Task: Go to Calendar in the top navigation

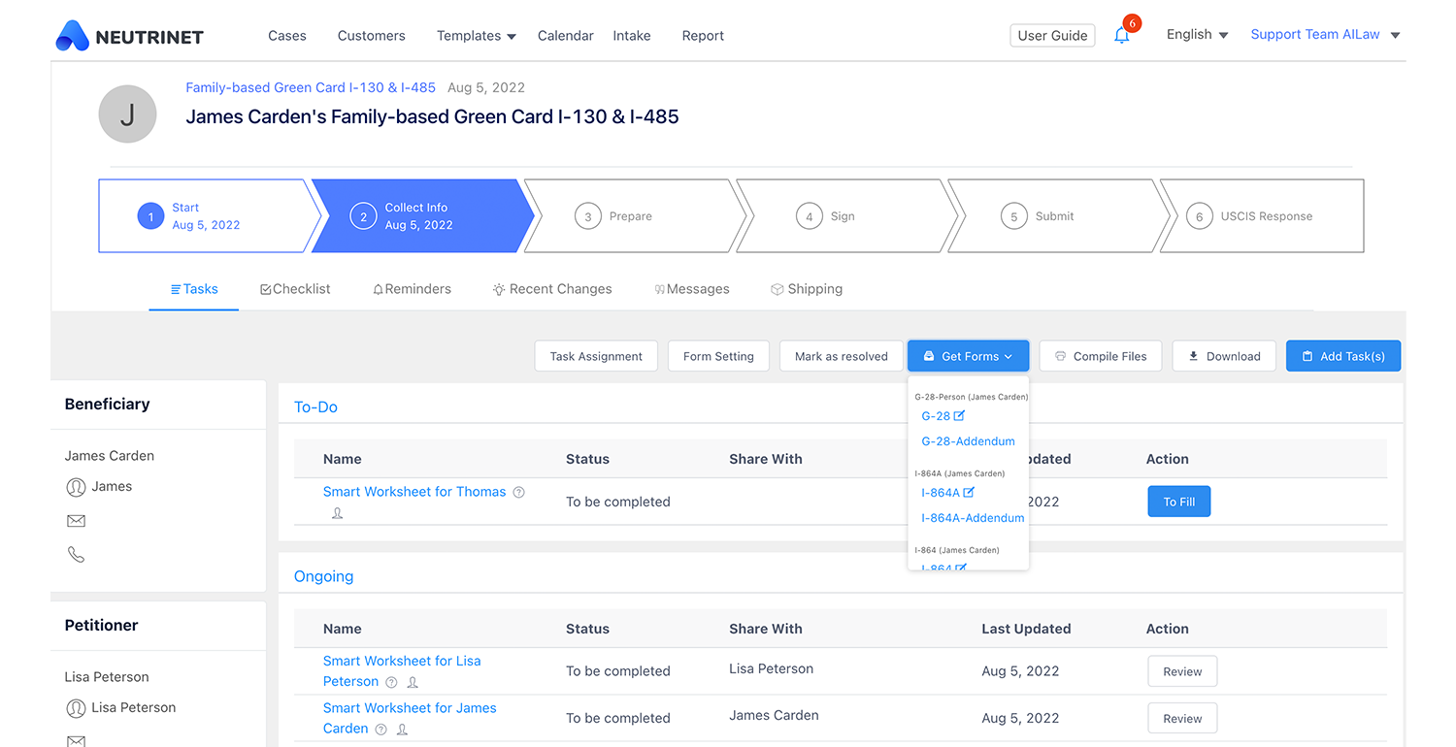Action: pyautogui.click(x=565, y=36)
